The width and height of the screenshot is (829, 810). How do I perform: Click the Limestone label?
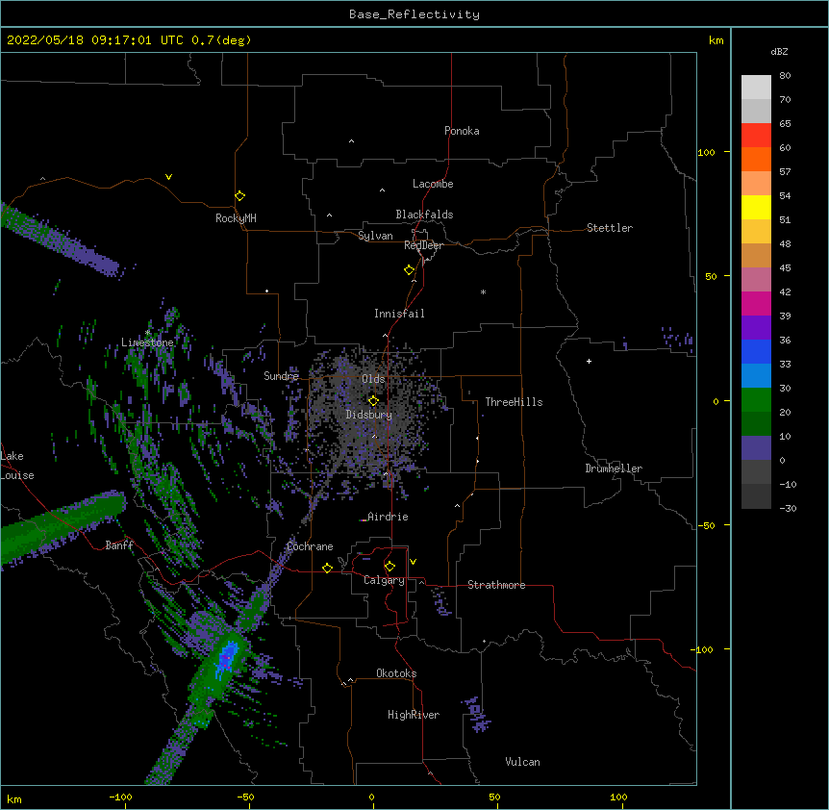[x=147, y=342]
